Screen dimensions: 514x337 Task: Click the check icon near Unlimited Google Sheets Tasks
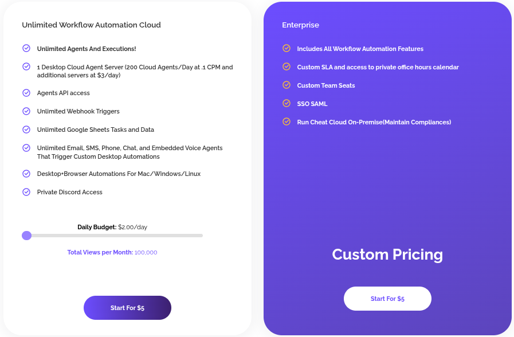26,130
